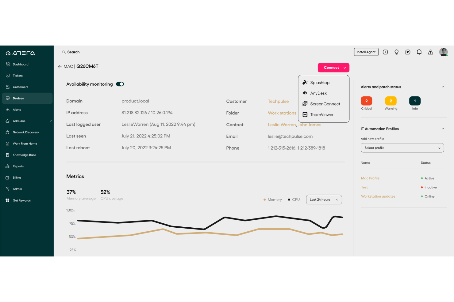Open the notifications bell icon
454x302 pixels.
coord(419,52)
